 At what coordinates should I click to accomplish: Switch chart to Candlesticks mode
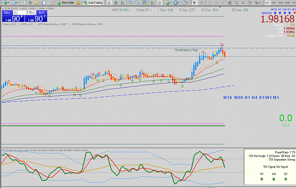(116, 3)
